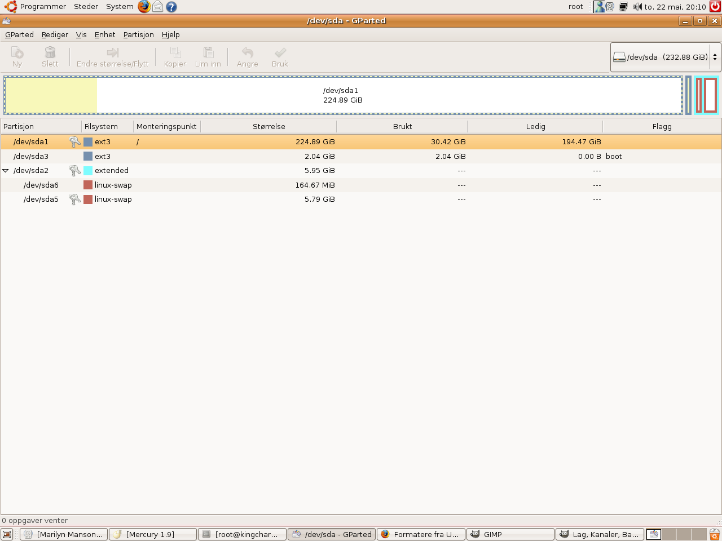
Task: Open Firefox from the top panel launcher
Action: [x=144, y=7]
